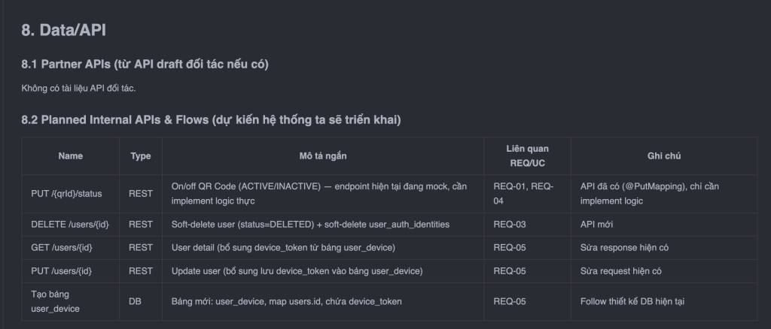Screen dimensions: 771x329
Task: Click the '8.2 Planned Internal APIs & Flows' heading
Action: click(x=211, y=119)
